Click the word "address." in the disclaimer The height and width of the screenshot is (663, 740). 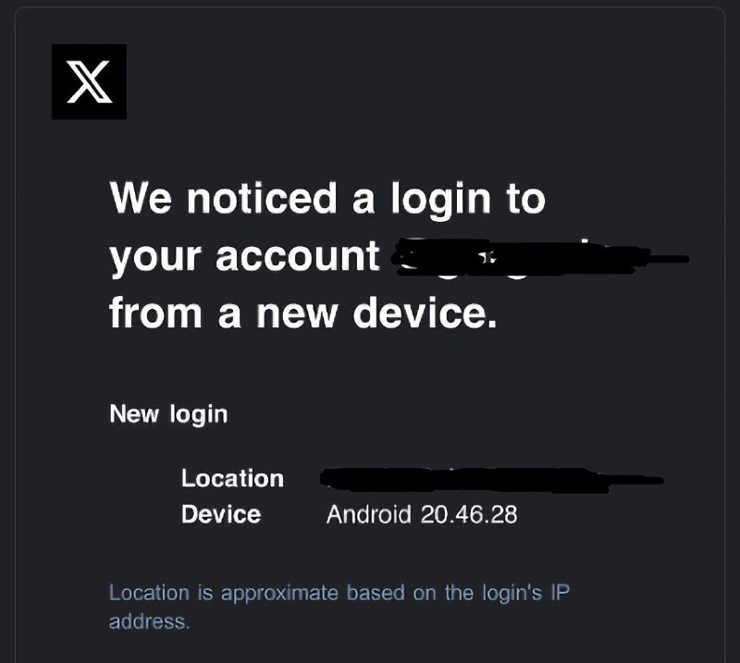tap(149, 621)
